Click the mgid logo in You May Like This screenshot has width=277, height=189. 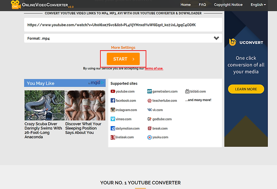[x=95, y=83]
